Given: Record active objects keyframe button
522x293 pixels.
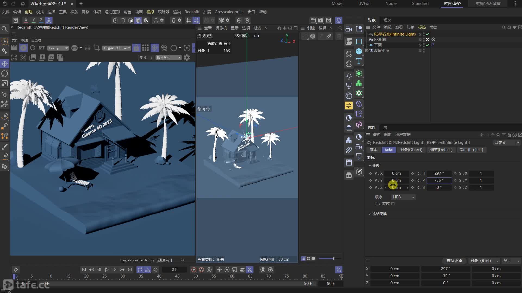Looking at the screenshot, I should tap(194, 270).
